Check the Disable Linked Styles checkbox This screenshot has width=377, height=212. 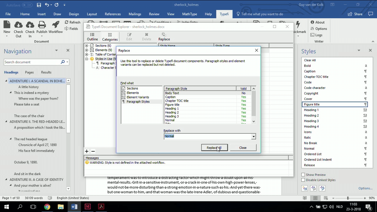pos(303,180)
